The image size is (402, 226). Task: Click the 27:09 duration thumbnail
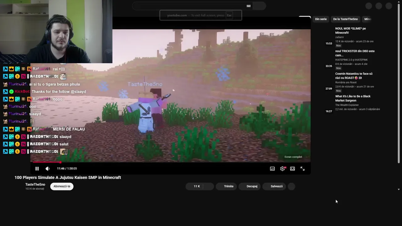point(329,89)
